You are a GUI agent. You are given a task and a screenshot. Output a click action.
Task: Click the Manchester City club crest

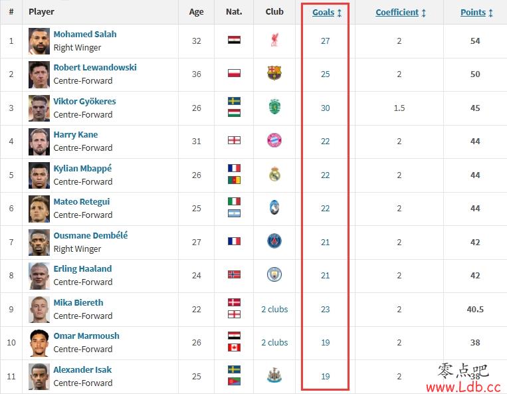(x=274, y=274)
